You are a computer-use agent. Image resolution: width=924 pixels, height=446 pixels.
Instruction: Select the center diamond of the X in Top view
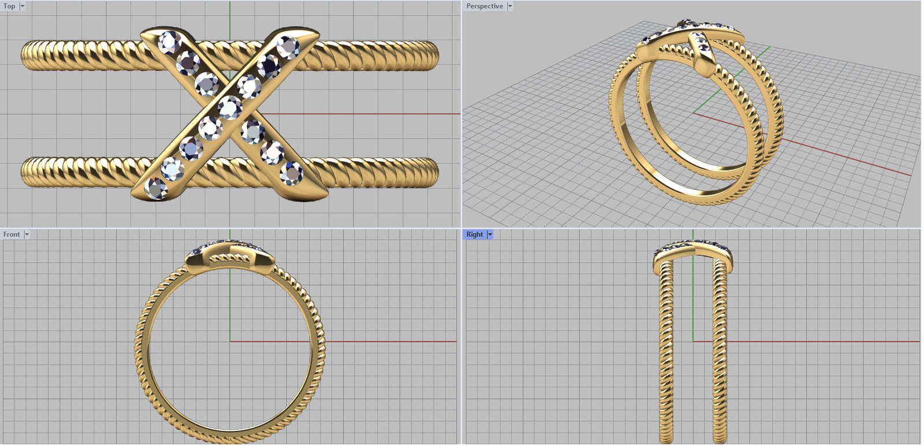(x=229, y=107)
